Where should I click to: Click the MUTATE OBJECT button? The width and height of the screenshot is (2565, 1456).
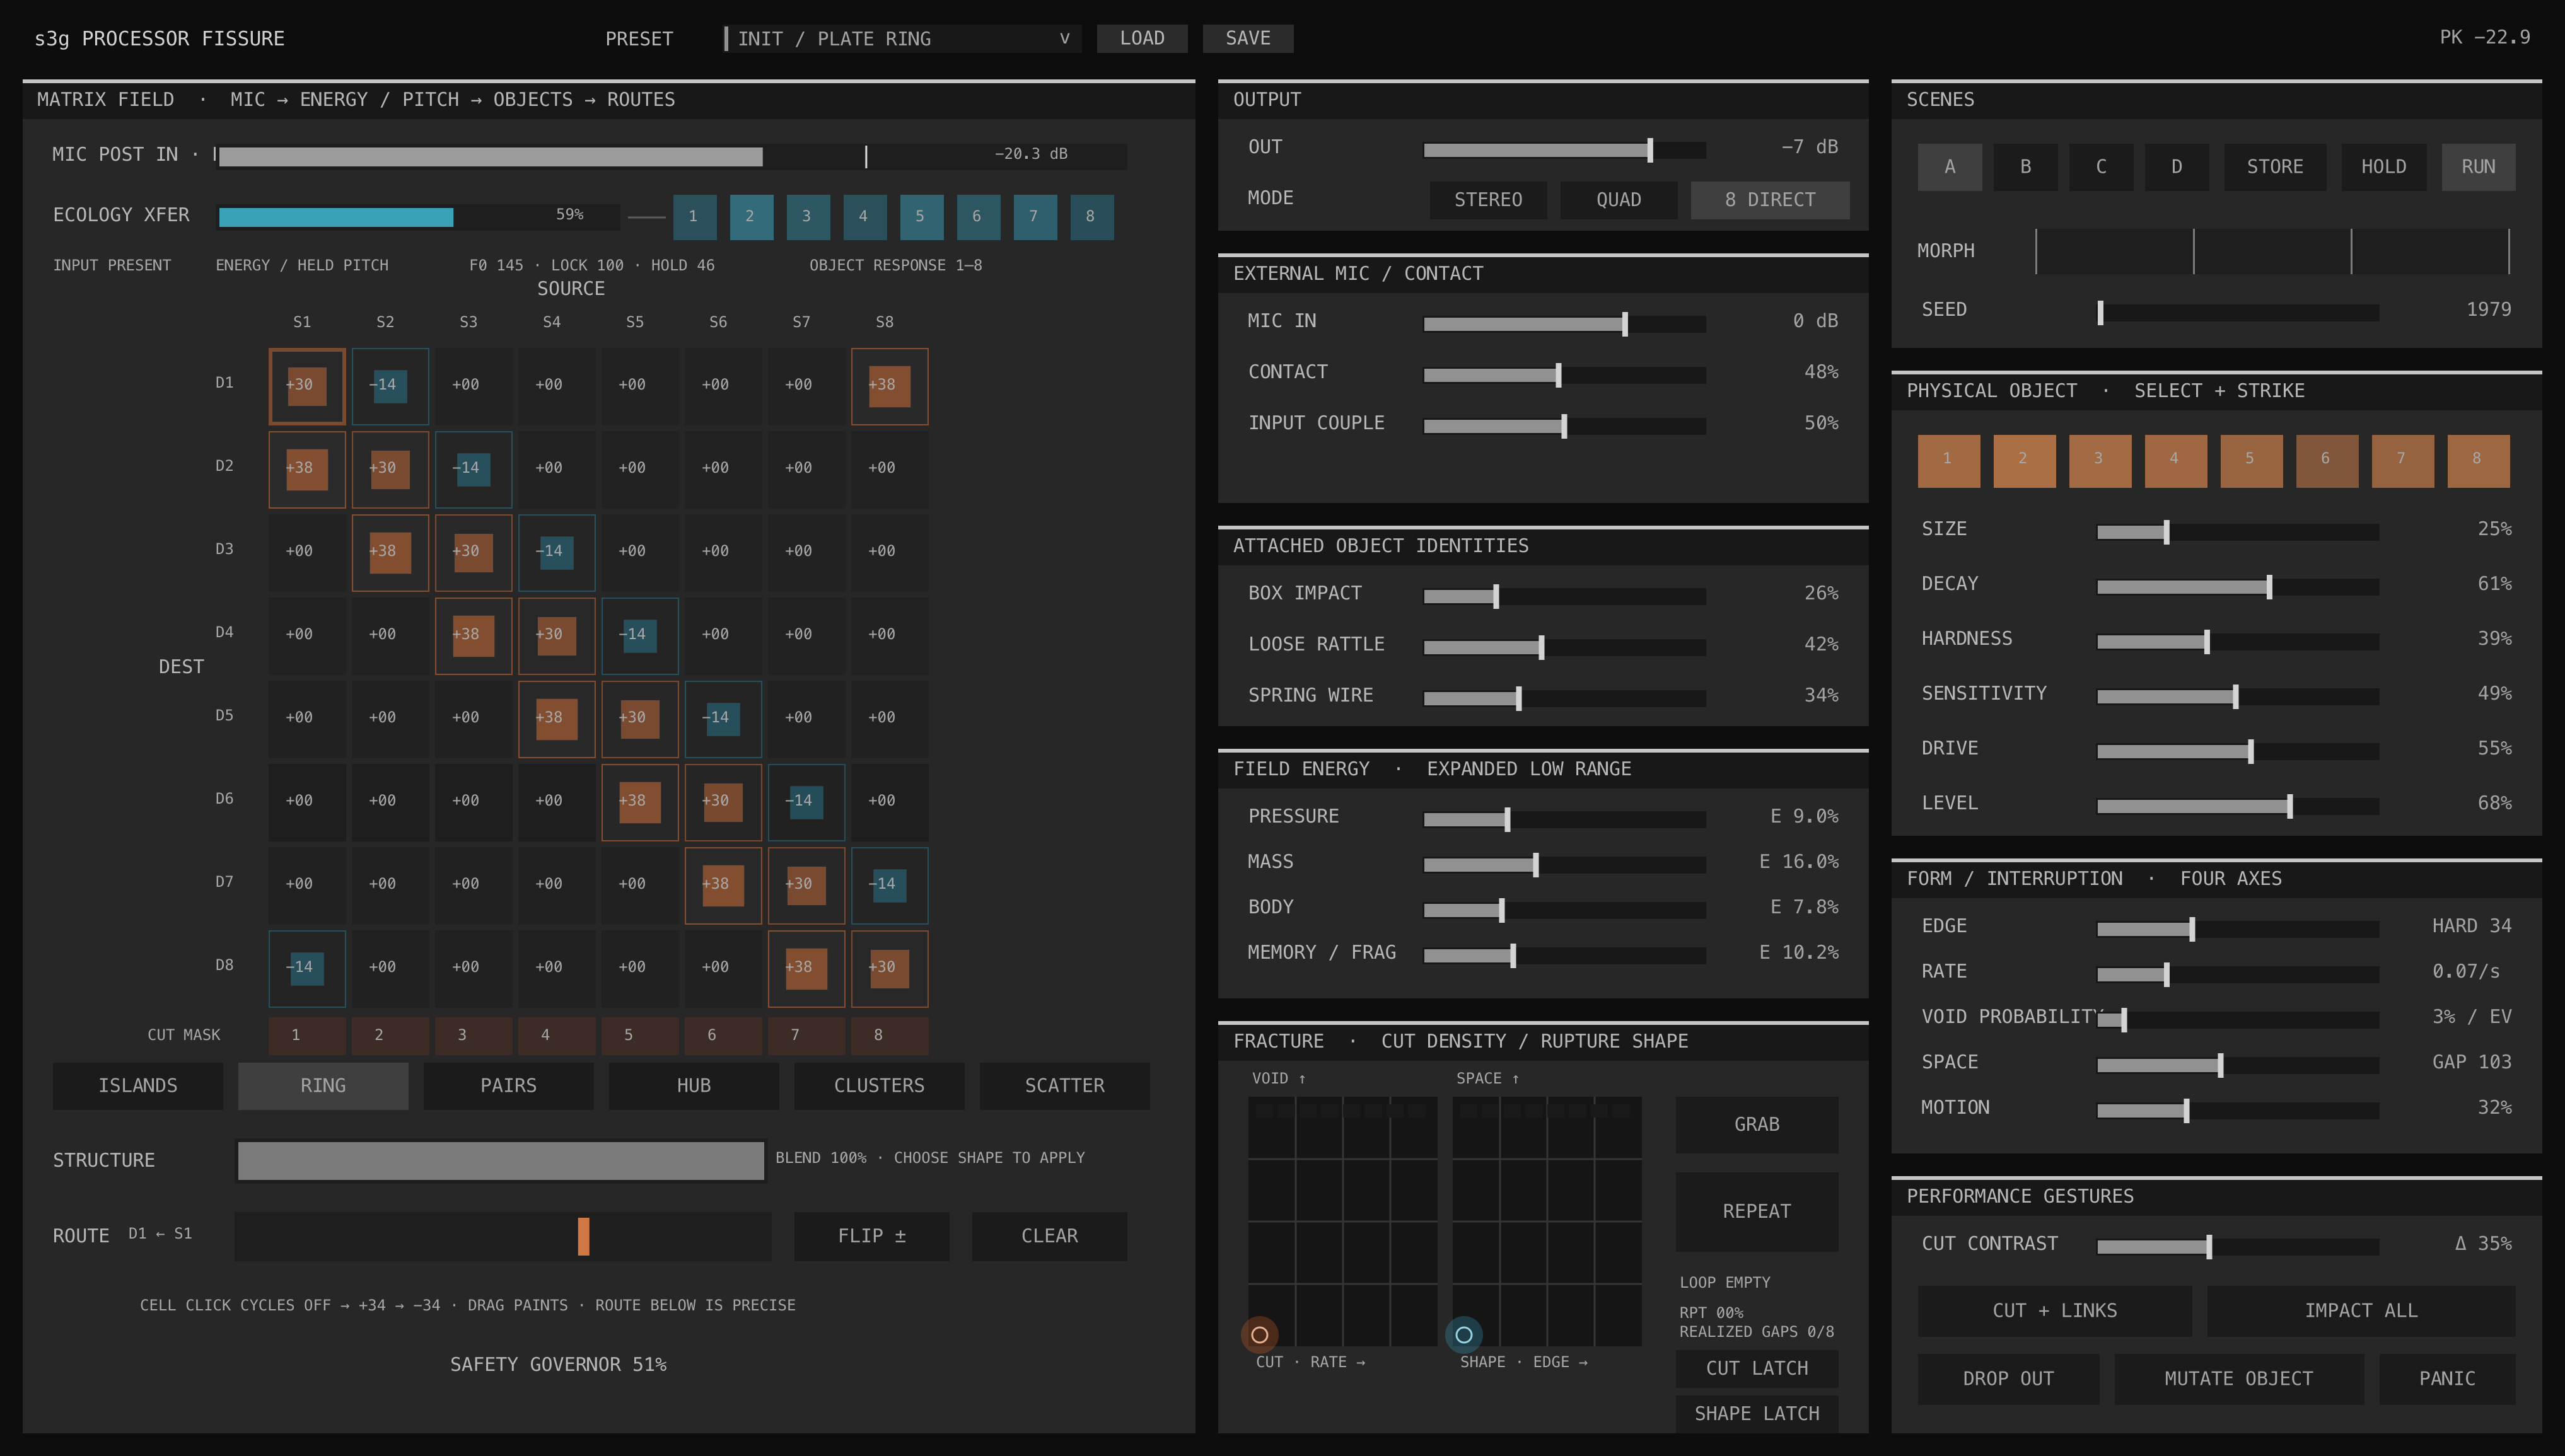(2239, 1379)
